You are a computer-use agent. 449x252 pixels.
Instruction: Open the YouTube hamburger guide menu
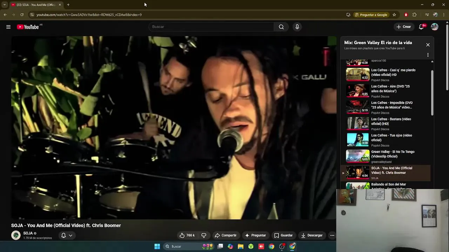tap(8, 27)
